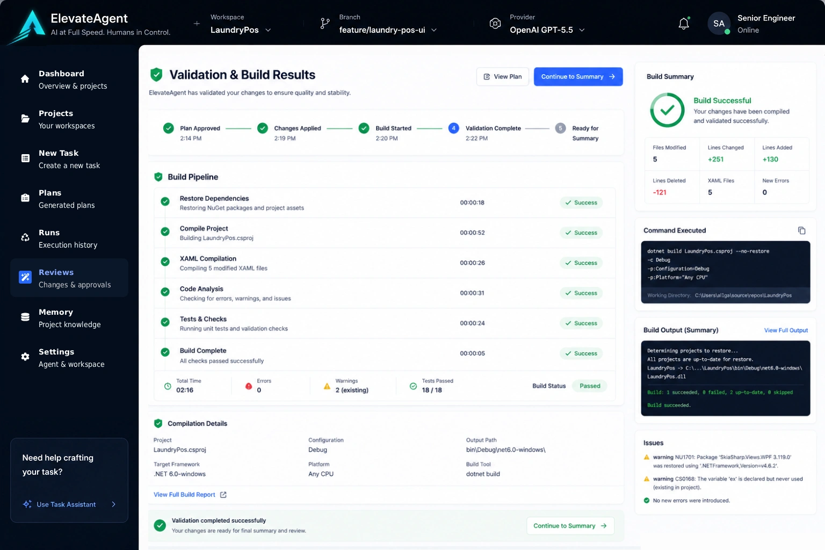Click the Build Pipeline shield icon
Screen dimensions: 825x550
[x=158, y=177]
